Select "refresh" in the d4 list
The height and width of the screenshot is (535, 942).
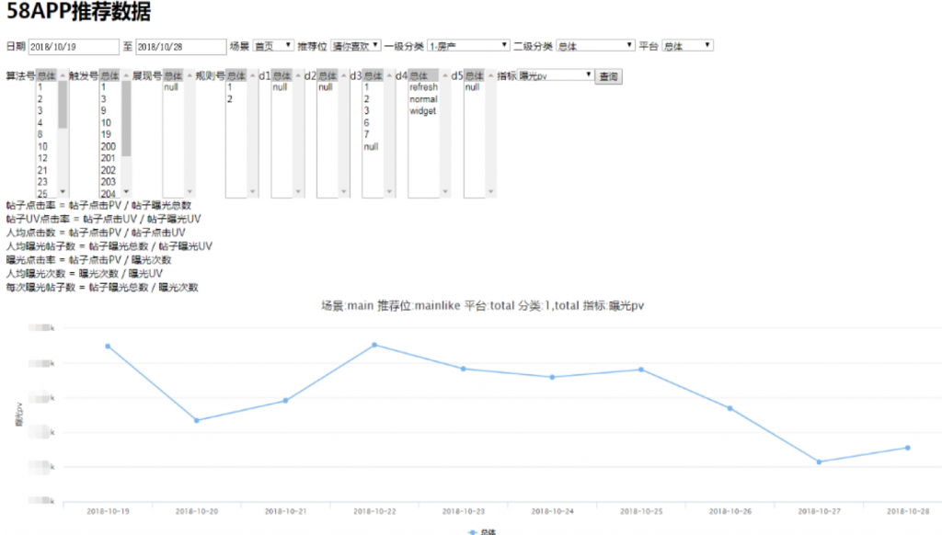[423, 87]
